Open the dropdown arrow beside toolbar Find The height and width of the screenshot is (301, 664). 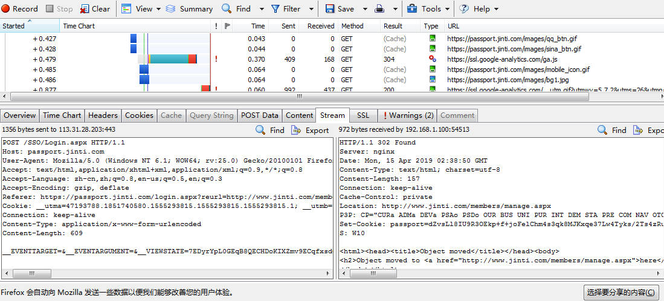coord(262,9)
